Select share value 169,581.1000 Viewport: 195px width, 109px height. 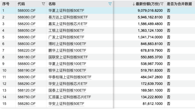pos(152,90)
